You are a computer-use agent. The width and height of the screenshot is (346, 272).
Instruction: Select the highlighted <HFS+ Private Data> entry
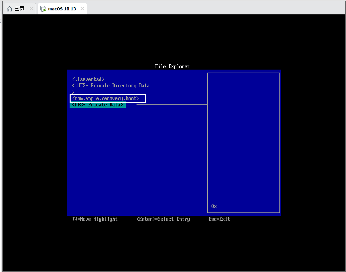pyautogui.click(x=97, y=105)
